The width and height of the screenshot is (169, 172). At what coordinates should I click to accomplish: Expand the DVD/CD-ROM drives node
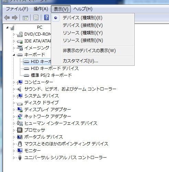point(14,34)
